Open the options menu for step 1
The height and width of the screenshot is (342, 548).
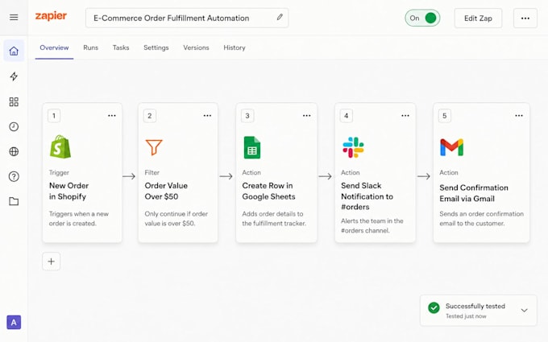112,116
